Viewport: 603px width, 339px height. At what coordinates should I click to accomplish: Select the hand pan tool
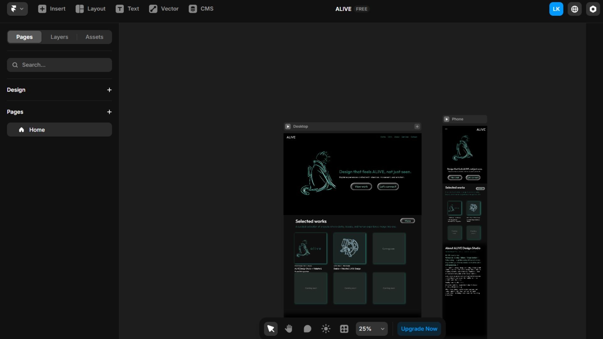tap(289, 329)
